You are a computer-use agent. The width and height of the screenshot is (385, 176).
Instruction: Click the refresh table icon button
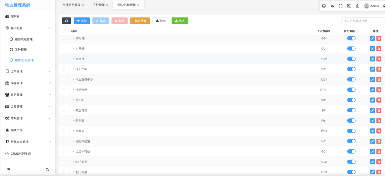coord(67,21)
